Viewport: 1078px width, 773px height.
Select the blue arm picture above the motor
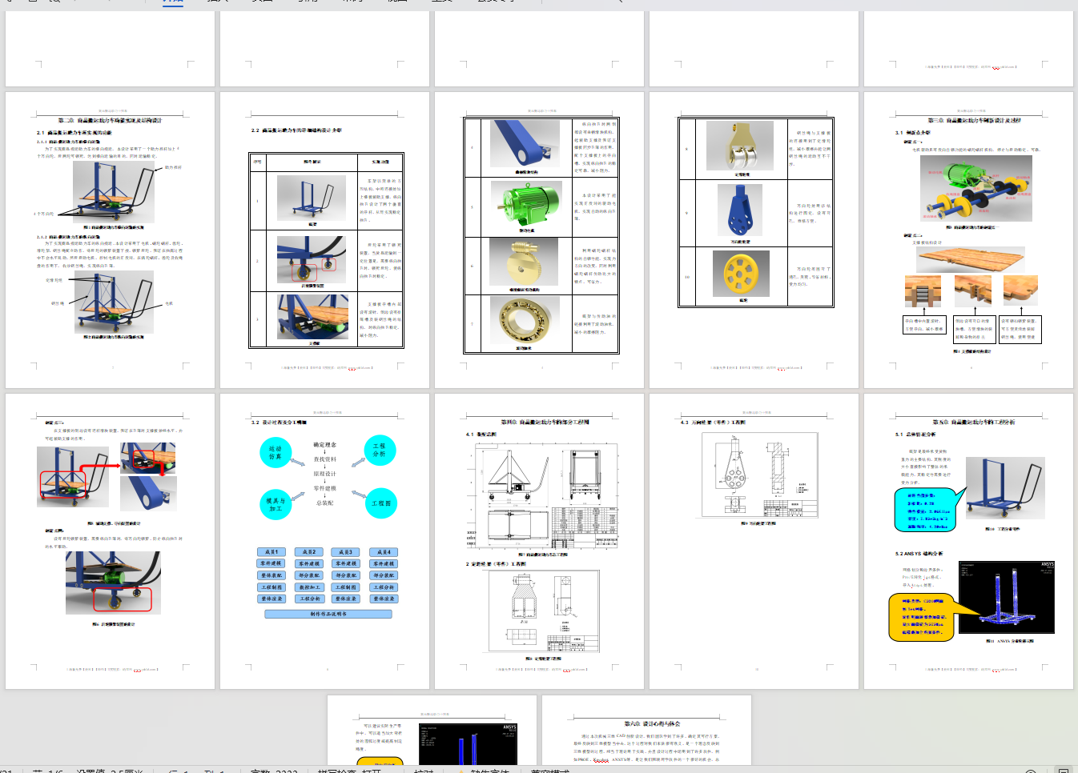tap(525, 145)
